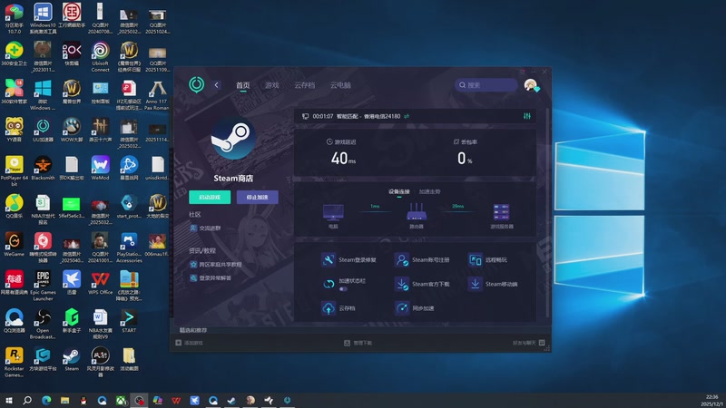Viewport: 726px width, 408px height.
Task: Open the 交流进群 community link
Action: pyautogui.click(x=205, y=228)
